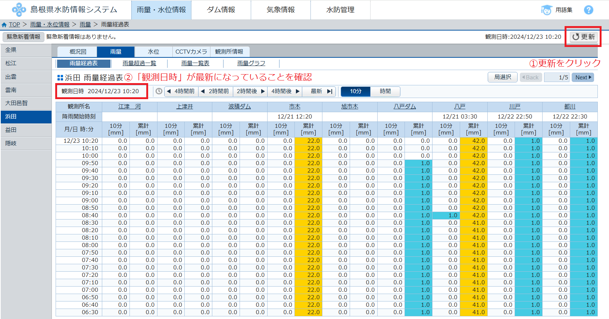Image resolution: width=609 pixels, height=319 pixels.
Task: Select 浜田 in the region sidebar
Action: [26, 117]
